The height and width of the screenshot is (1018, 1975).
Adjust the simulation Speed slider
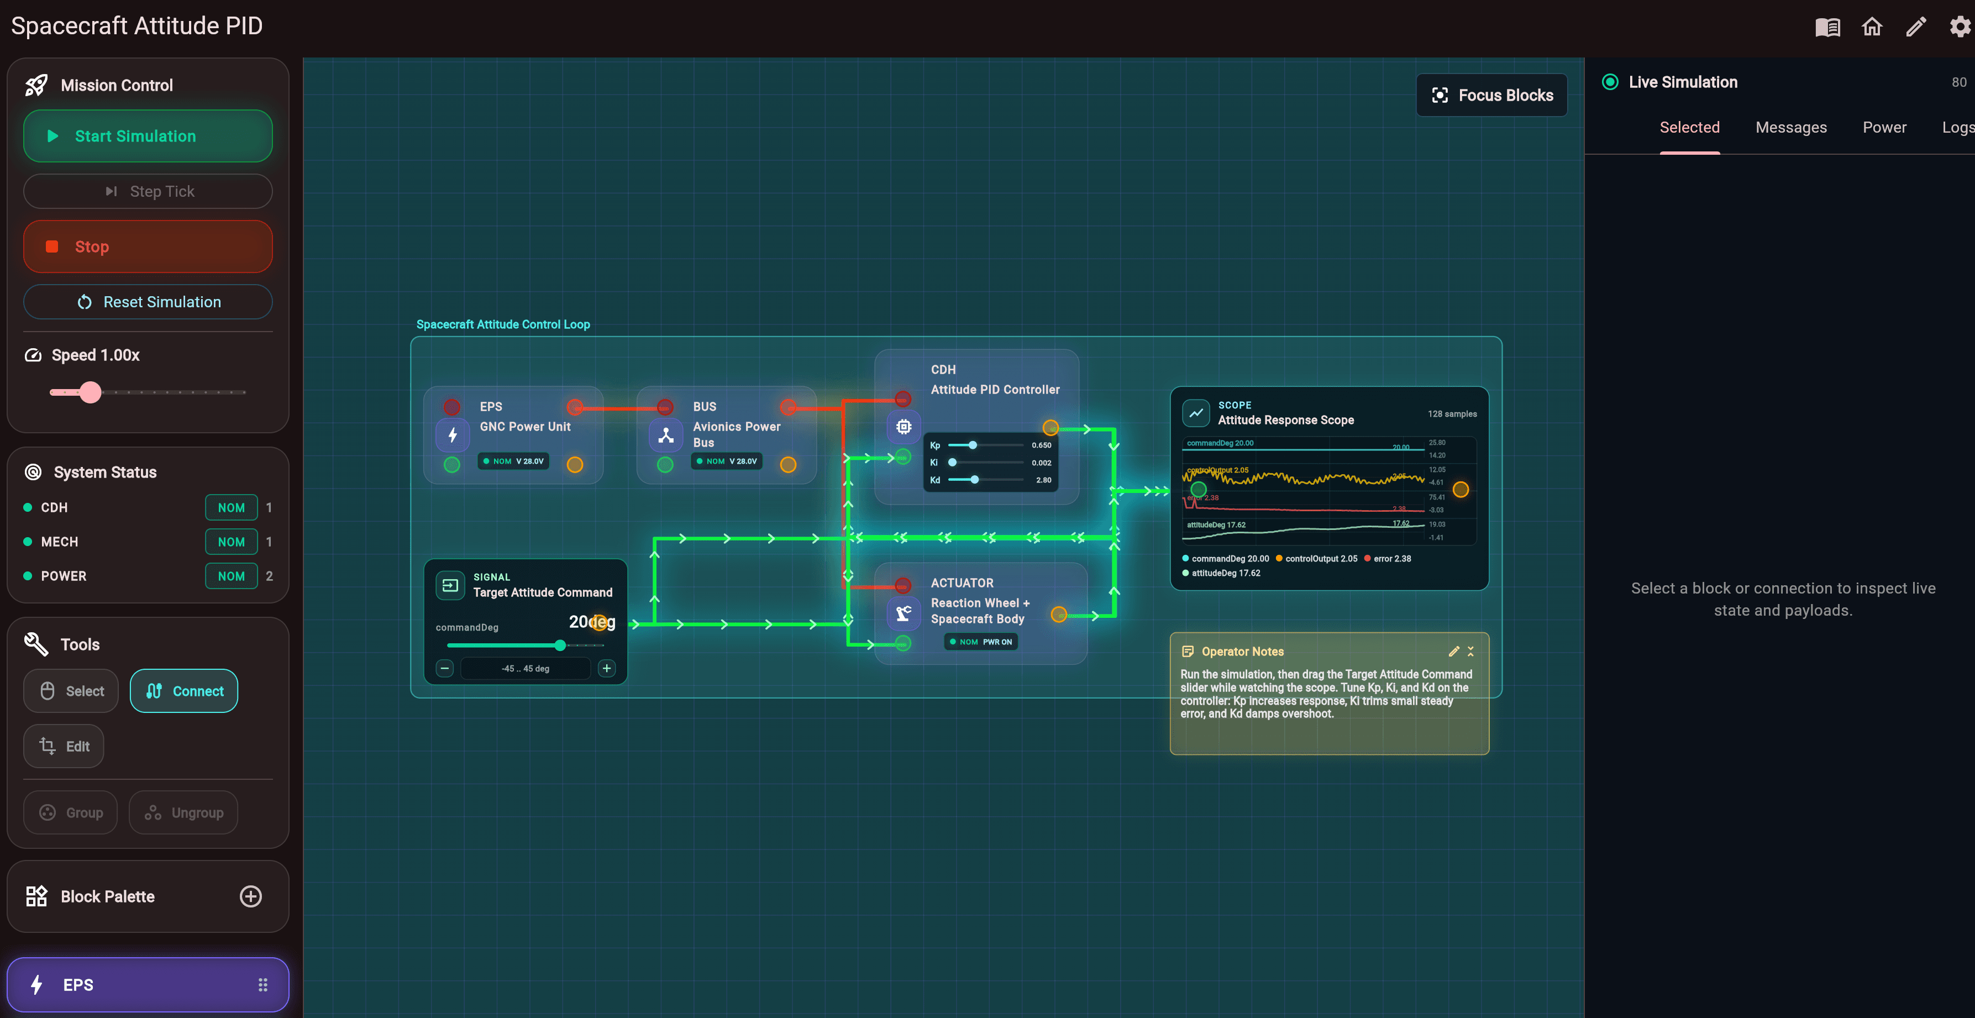(148, 392)
